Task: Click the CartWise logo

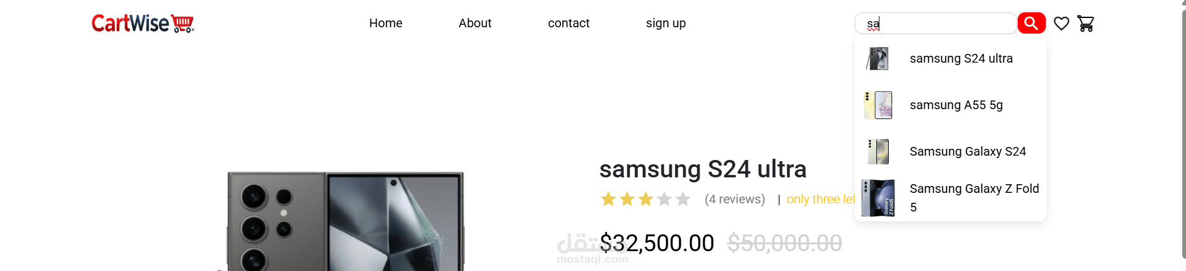Action: [x=143, y=24]
